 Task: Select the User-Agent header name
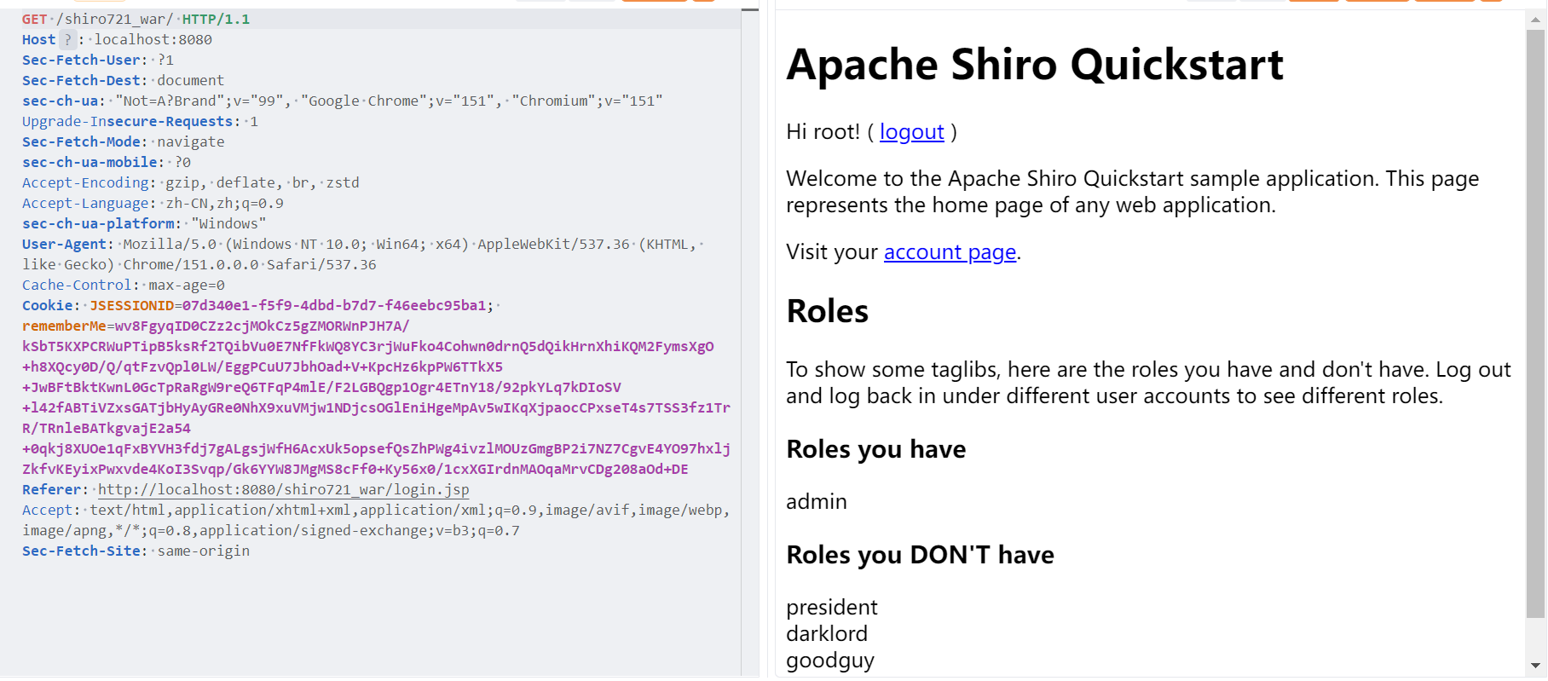click(x=64, y=245)
